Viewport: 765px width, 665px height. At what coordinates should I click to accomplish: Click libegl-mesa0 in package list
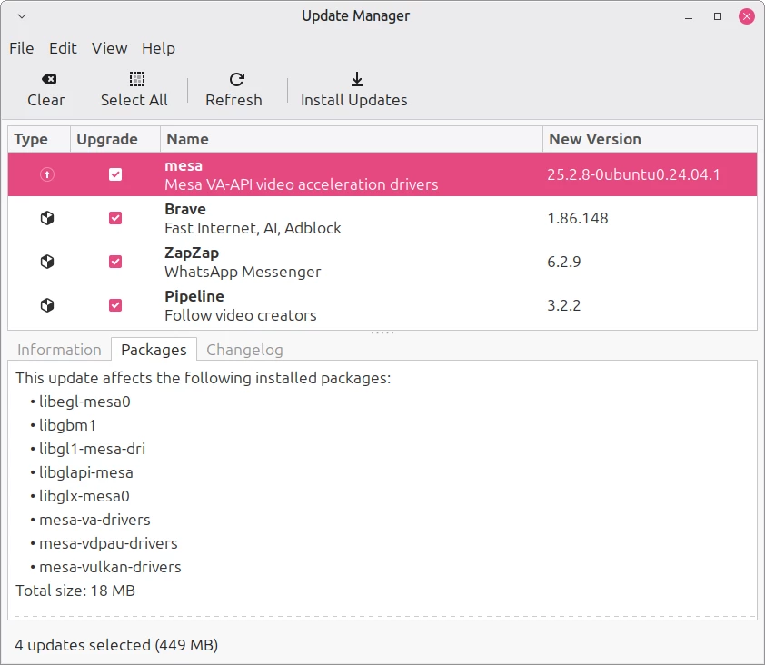coord(84,402)
